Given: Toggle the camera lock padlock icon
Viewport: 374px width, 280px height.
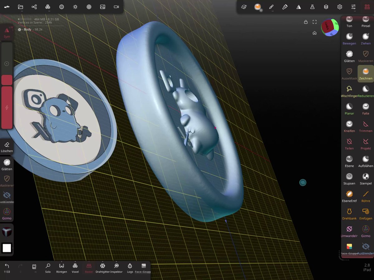Looking at the screenshot, I should [306, 22].
